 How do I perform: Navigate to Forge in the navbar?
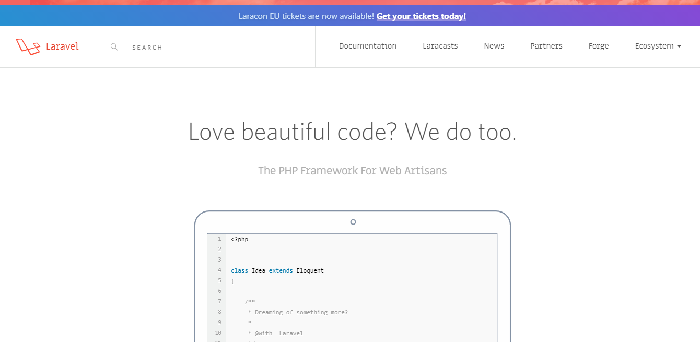pyautogui.click(x=598, y=46)
